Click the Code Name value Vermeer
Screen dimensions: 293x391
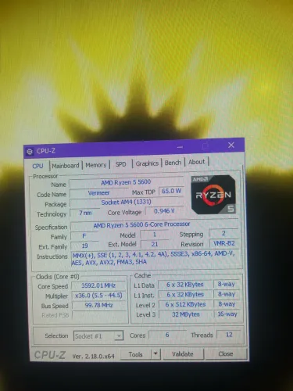98,193
